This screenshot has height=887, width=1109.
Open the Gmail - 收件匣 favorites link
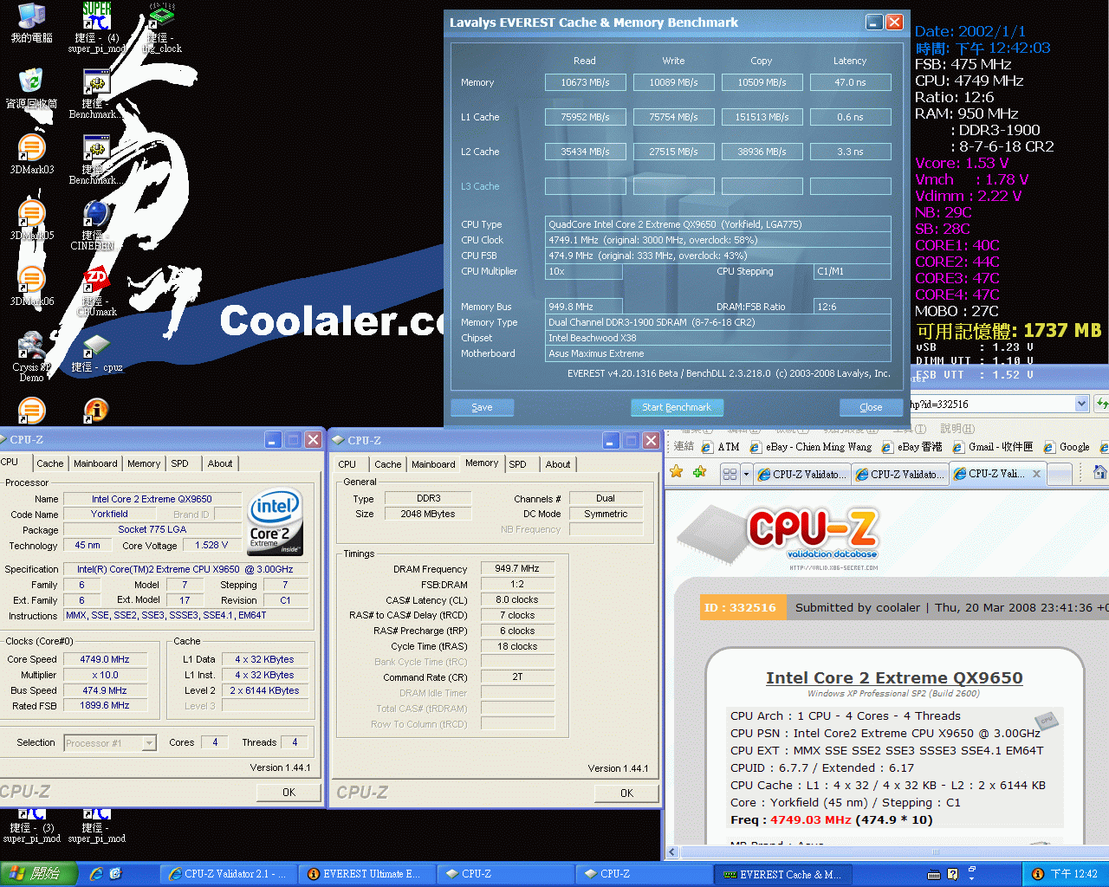click(993, 447)
